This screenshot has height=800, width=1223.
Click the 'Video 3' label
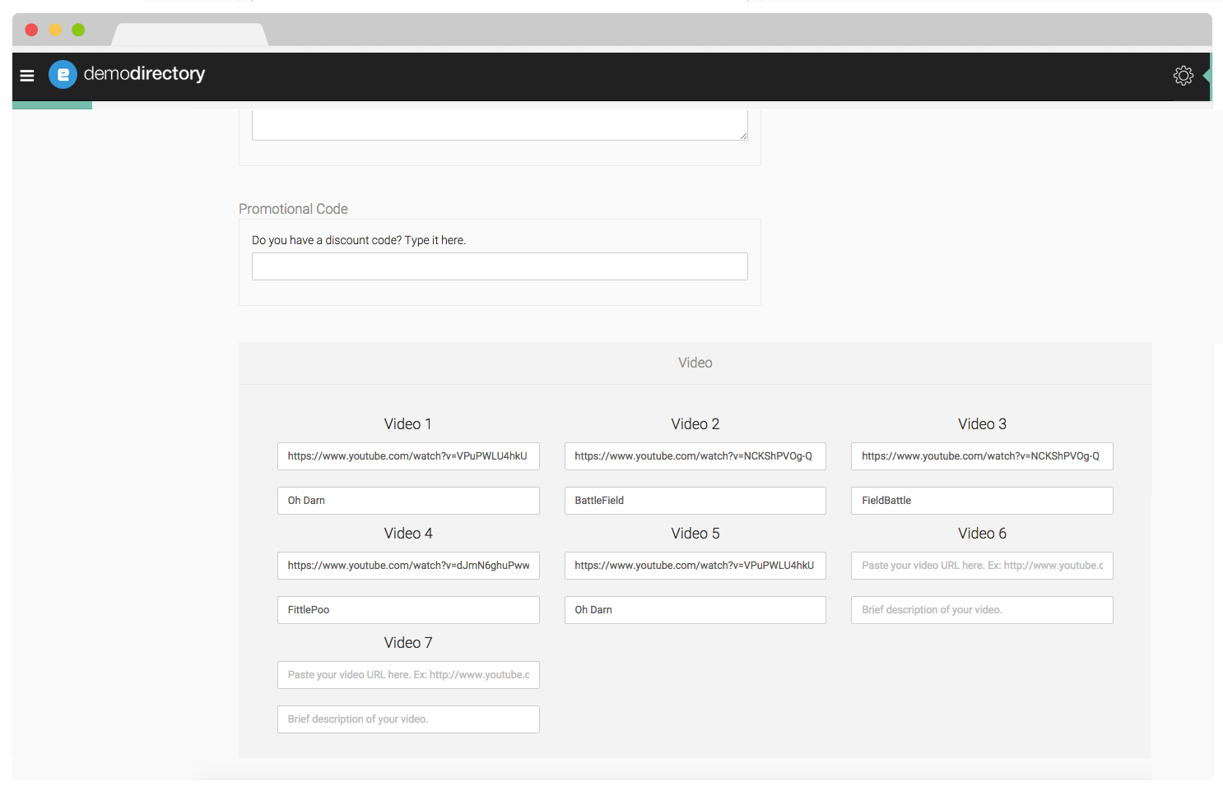pyautogui.click(x=982, y=424)
